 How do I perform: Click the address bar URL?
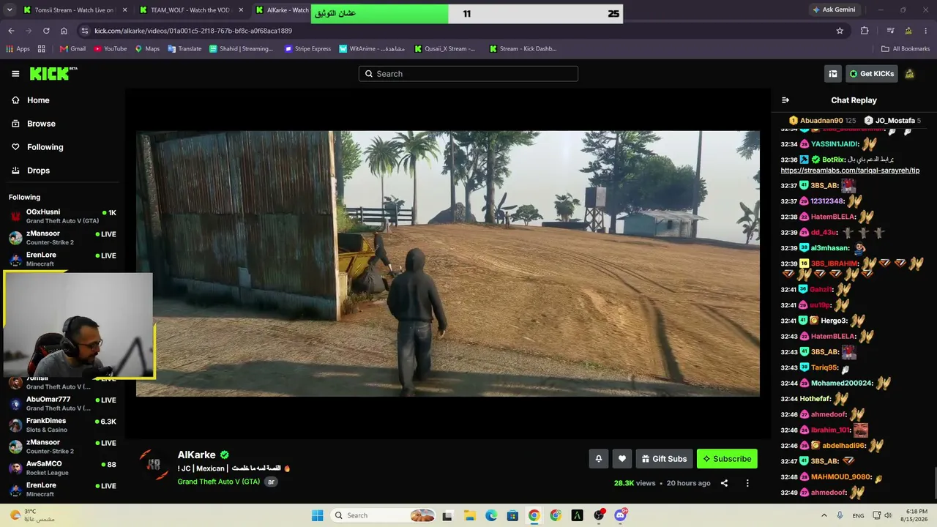pos(193,31)
